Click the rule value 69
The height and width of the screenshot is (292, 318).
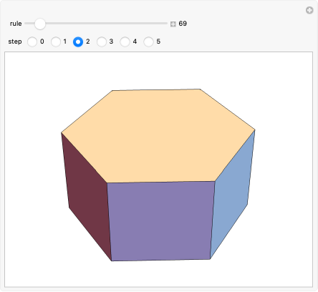[x=183, y=24]
